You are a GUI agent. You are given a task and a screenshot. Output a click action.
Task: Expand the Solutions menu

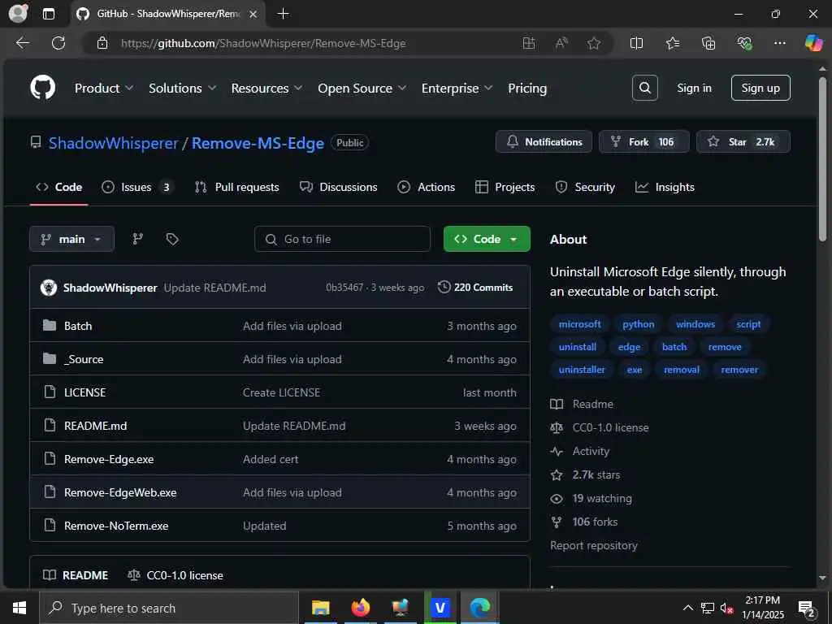click(182, 88)
